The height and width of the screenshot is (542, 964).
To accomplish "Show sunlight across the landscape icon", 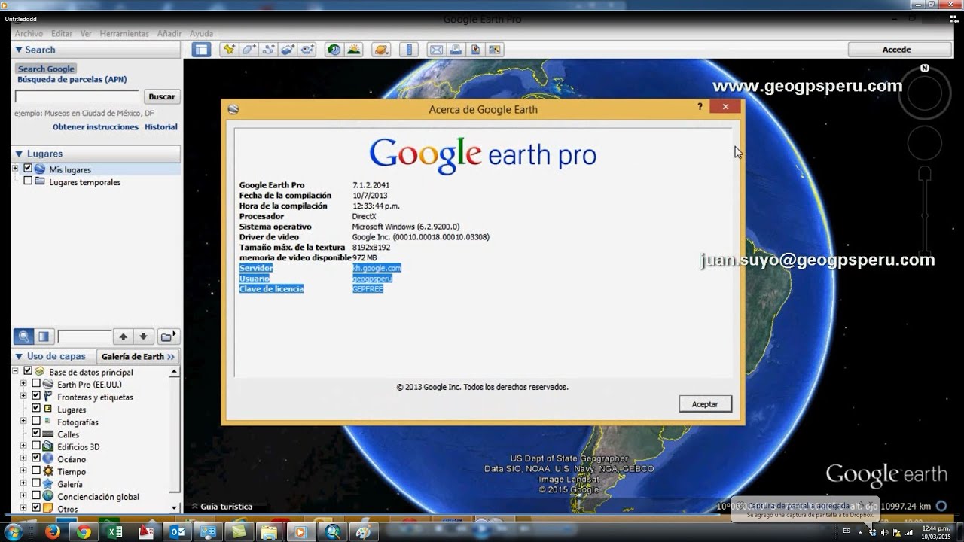I will pyautogui.click(x=354, y=50).
